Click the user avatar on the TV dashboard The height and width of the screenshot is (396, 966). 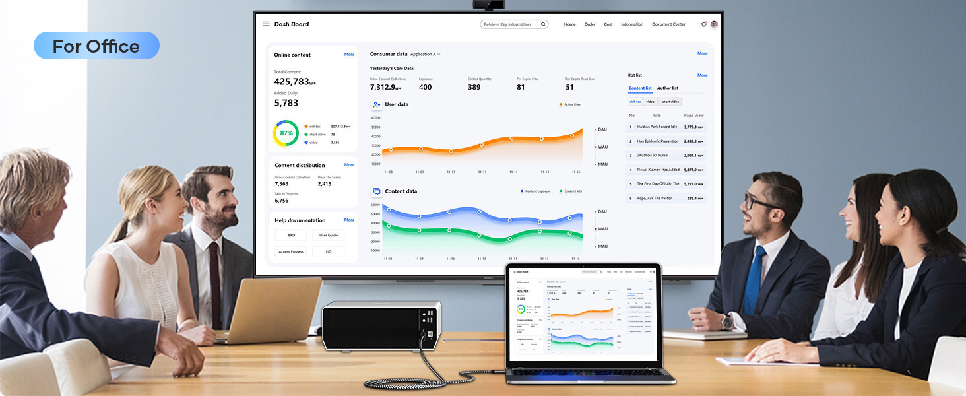714,24
